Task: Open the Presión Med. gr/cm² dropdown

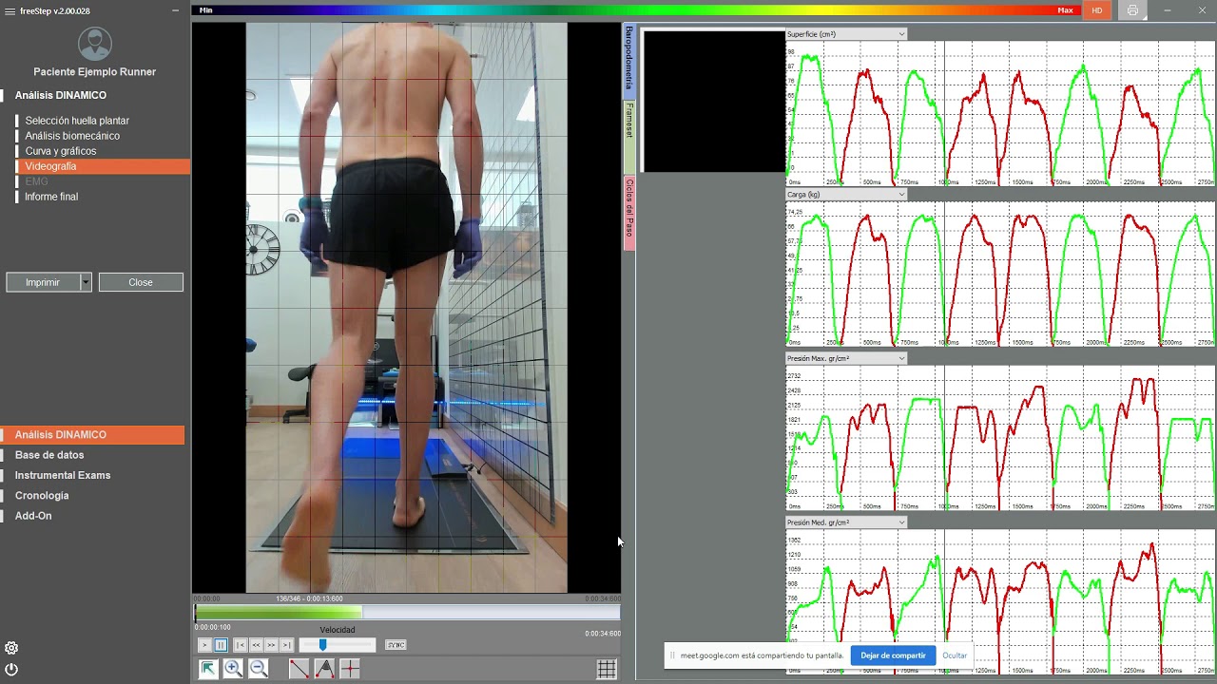Action: click(846, 522)
